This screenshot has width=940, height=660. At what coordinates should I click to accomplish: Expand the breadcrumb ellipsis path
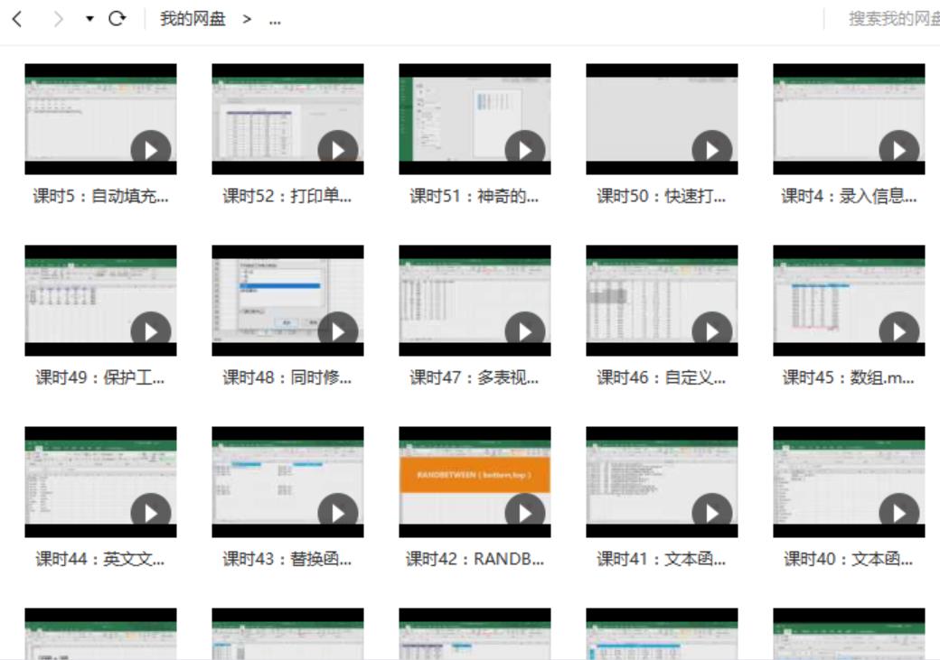(x=275, y=21)
